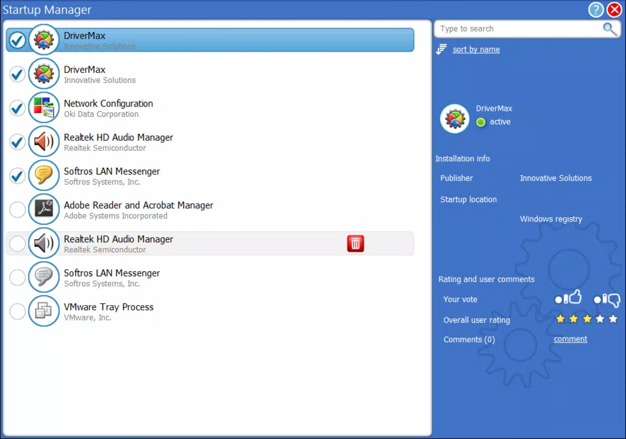Click the checked Softros LAN Messenger yellow icon

tap(44, 175)
